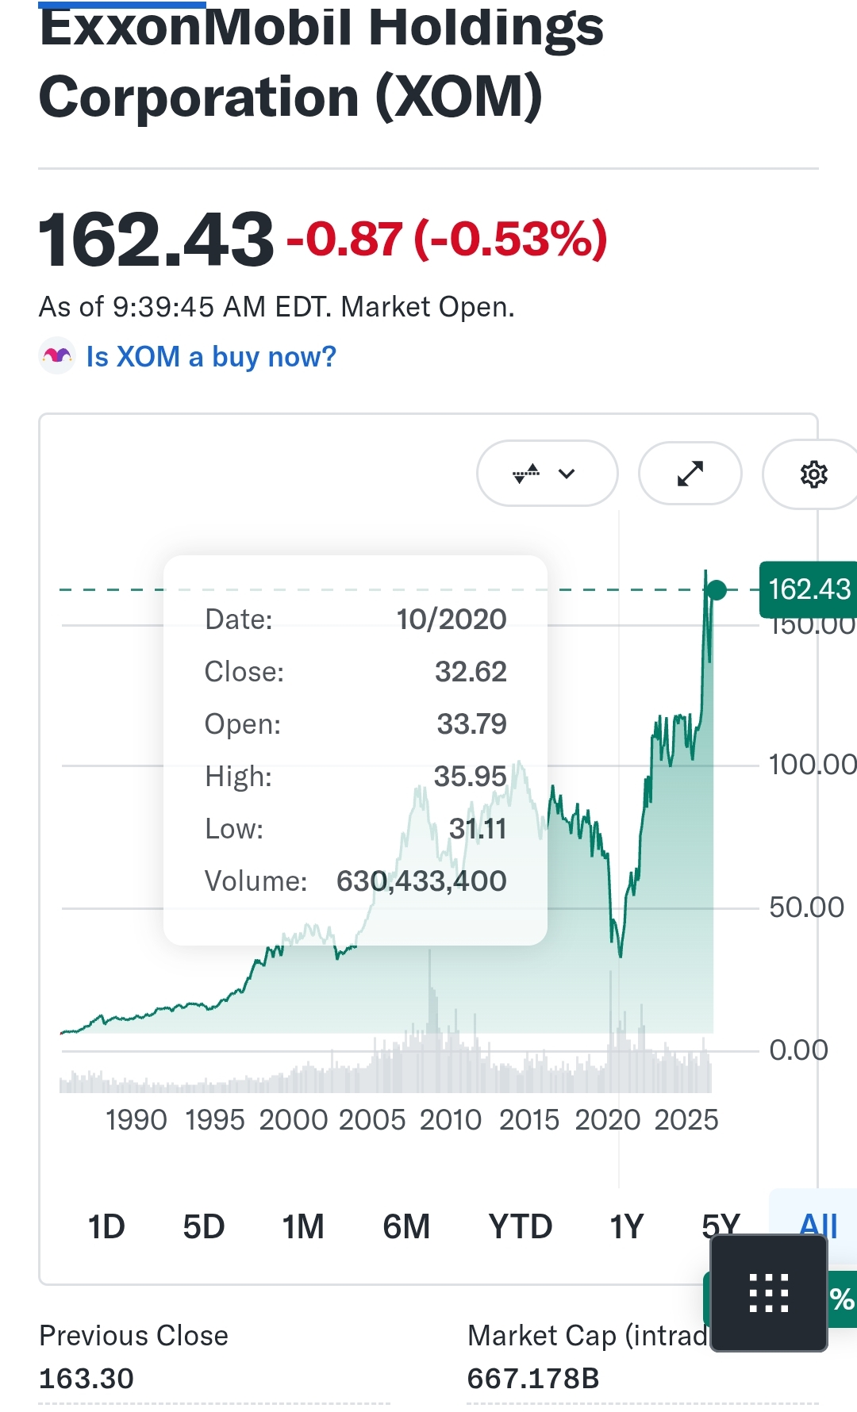
Task: Toggle the percent view button
Action: [841, 1299]
